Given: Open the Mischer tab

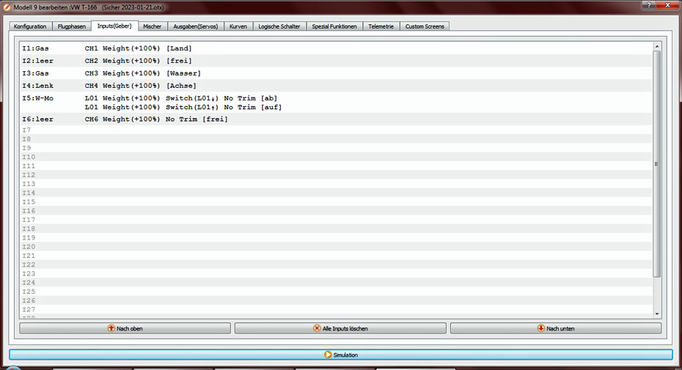Looking at the screenshot, I should [x=153, y=26].
